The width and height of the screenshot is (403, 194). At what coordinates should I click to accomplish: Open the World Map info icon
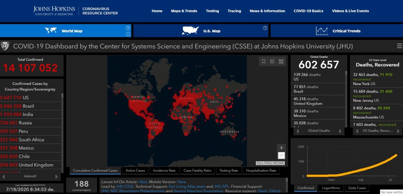(128, 34)
